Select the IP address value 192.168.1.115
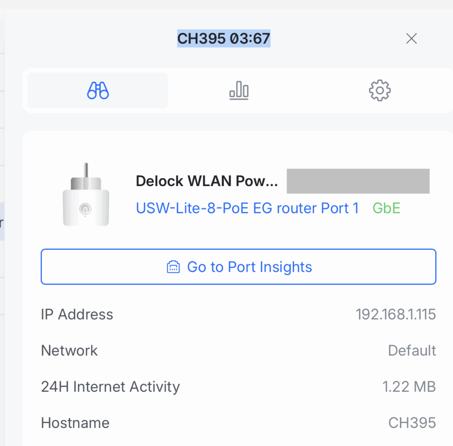 tap(395, 314)
